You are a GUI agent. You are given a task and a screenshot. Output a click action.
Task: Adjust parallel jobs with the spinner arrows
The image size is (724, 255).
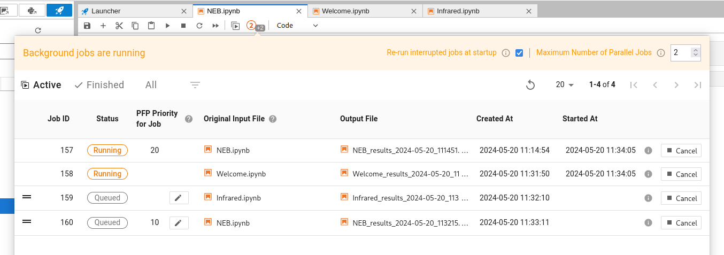(x=695, y=52)
